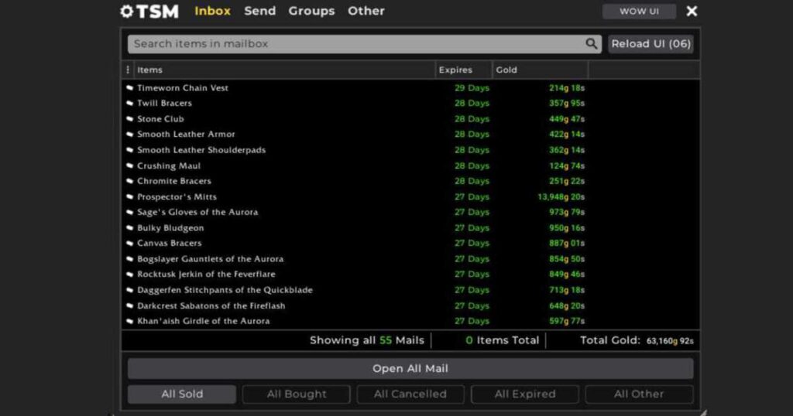Close the TSM window with X
793x416 pixels.
[x=692, y=12]
